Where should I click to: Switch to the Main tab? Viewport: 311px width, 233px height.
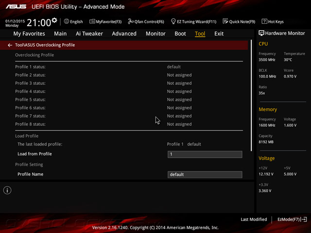tap(60, 33)
